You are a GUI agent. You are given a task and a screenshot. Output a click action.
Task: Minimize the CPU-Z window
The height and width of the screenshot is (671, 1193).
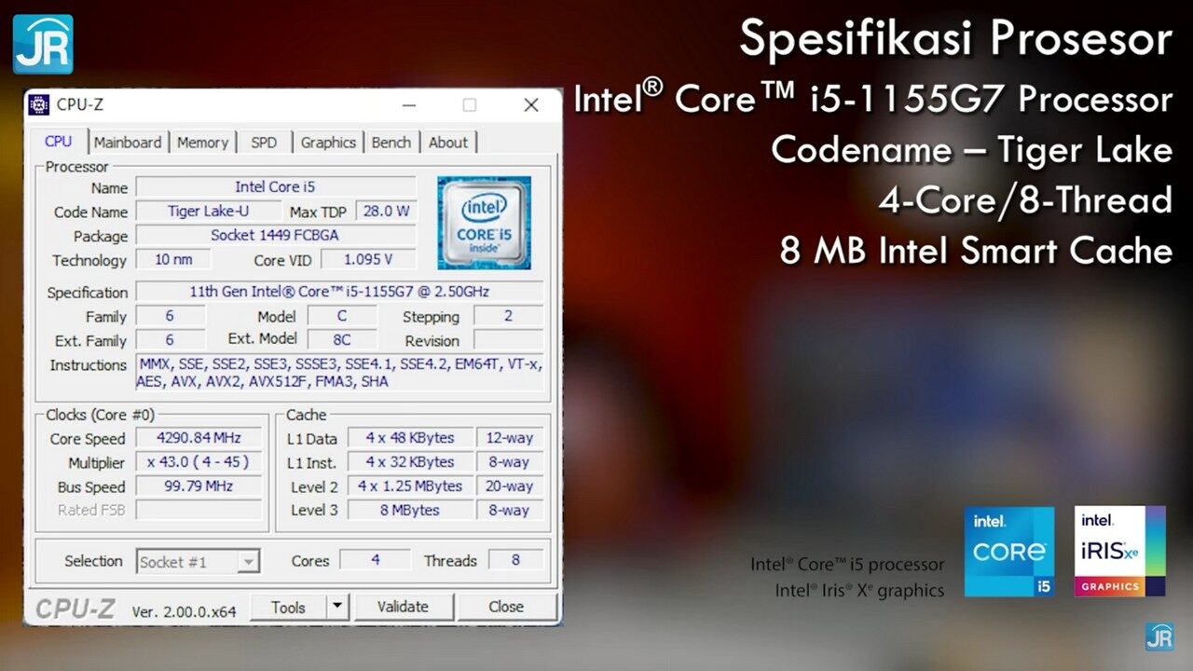[410, 105]
